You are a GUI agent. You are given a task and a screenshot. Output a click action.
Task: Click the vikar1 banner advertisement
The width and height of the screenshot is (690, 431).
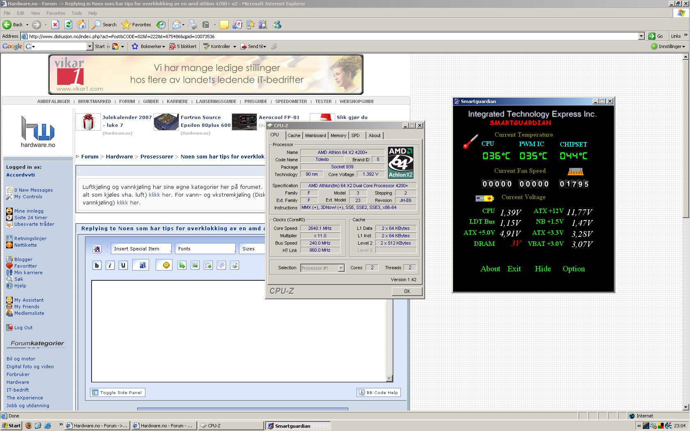tap(206, 74)
